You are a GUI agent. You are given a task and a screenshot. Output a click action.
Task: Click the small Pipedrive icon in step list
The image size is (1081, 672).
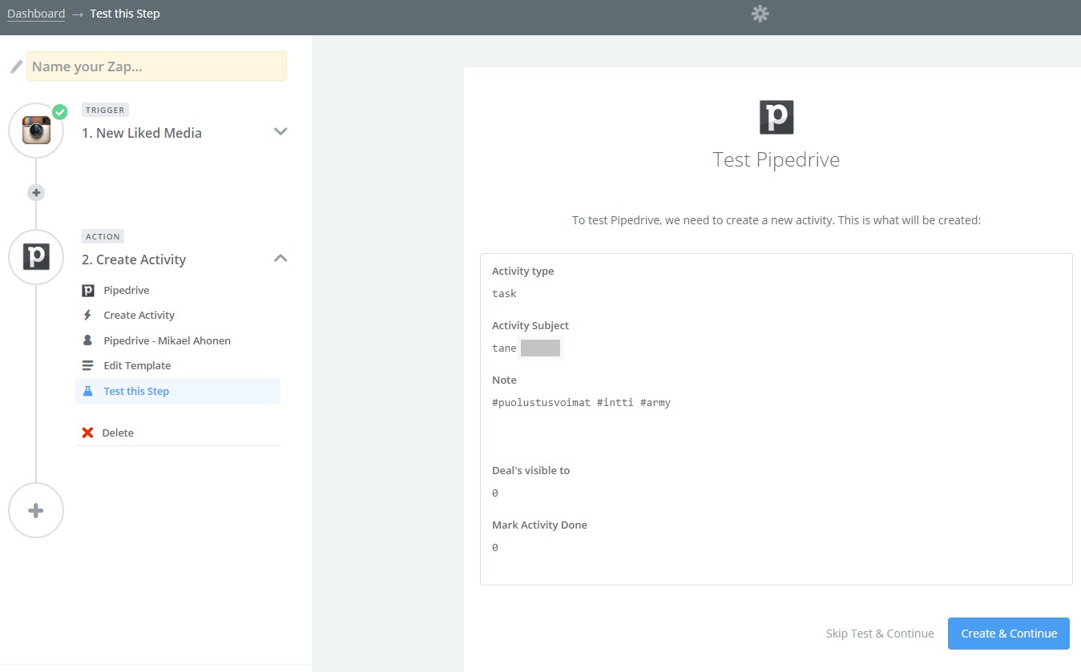coord(88,290)
